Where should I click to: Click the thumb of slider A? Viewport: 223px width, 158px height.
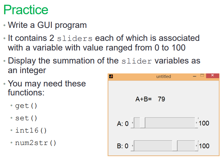pyautogui.click(x=142, y=123)
